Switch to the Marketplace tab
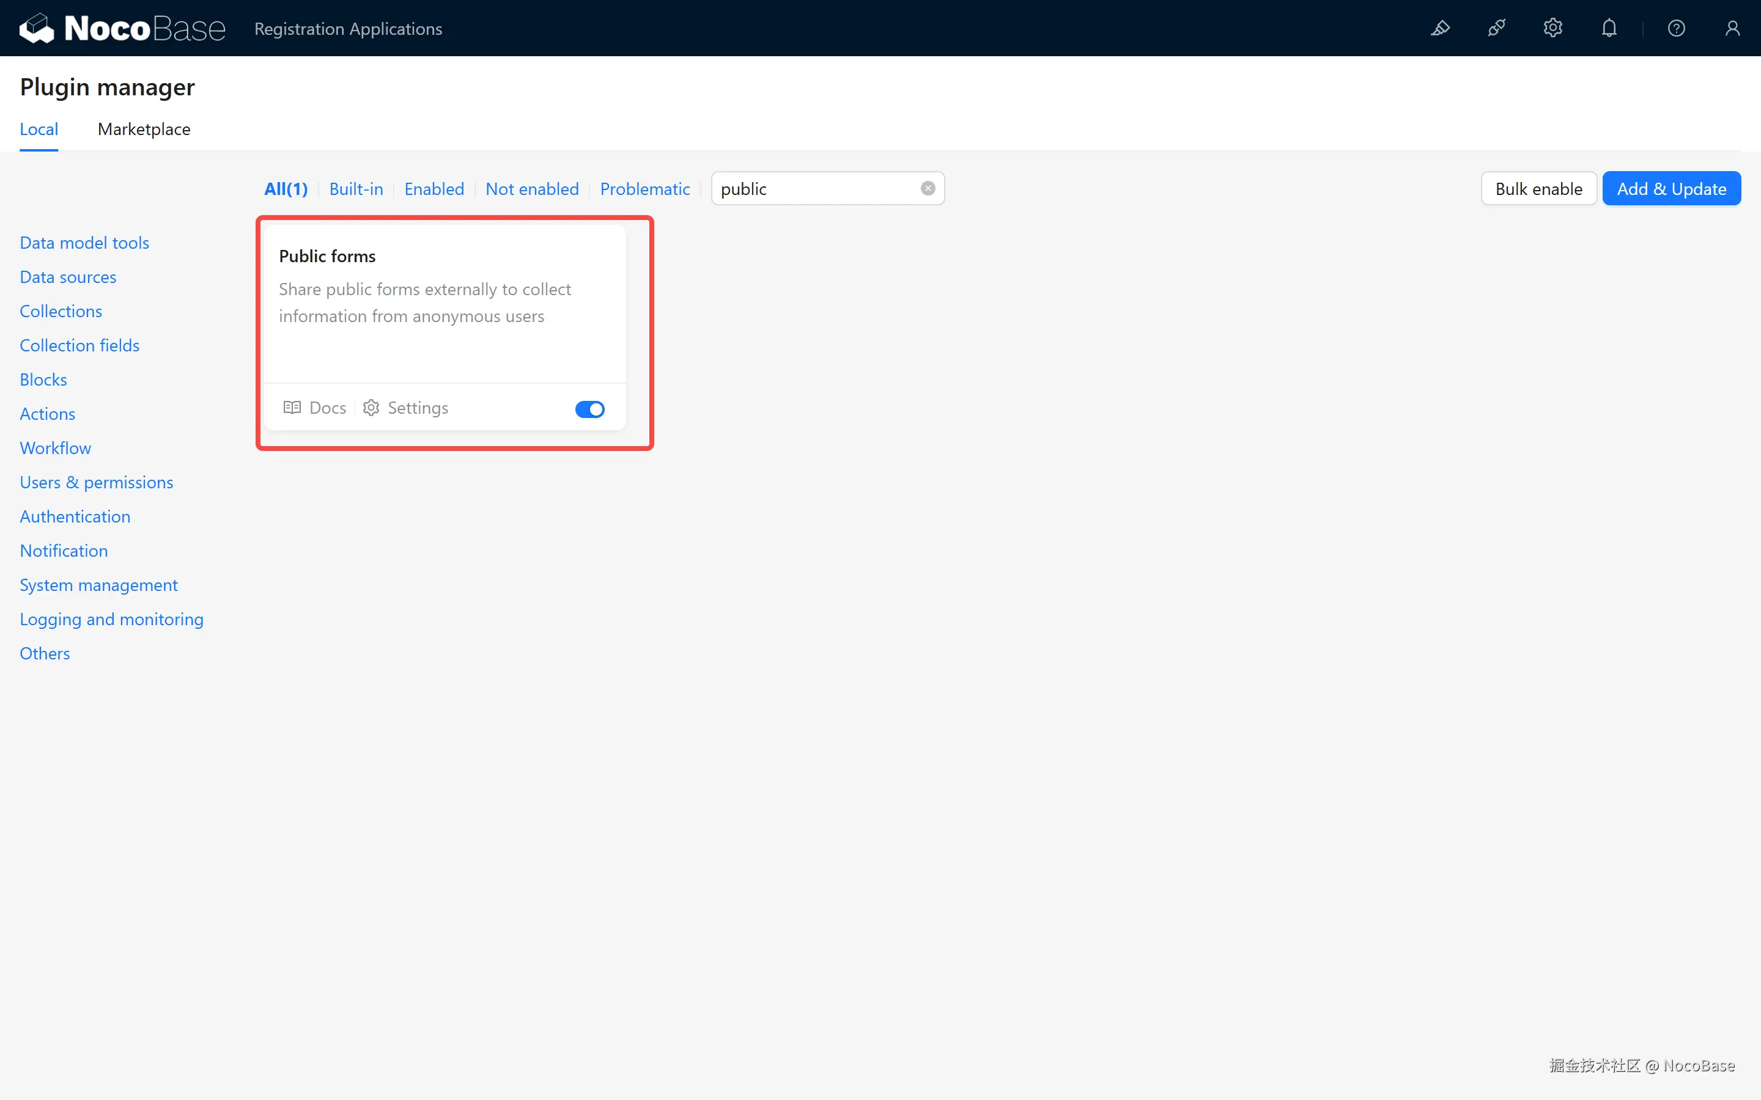This screenshot has width=1761, height=1100. click(x=144, y=130)
